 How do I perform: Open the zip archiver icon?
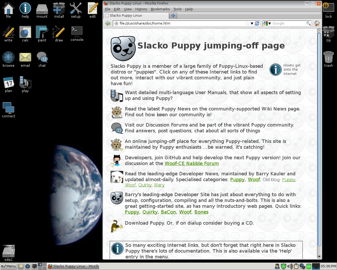(329, 32)
